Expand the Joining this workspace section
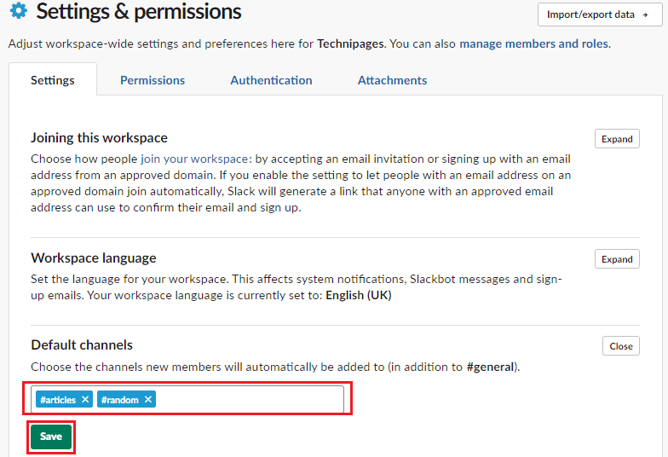The width and height of the screenshot is (668, 457). 617,139
